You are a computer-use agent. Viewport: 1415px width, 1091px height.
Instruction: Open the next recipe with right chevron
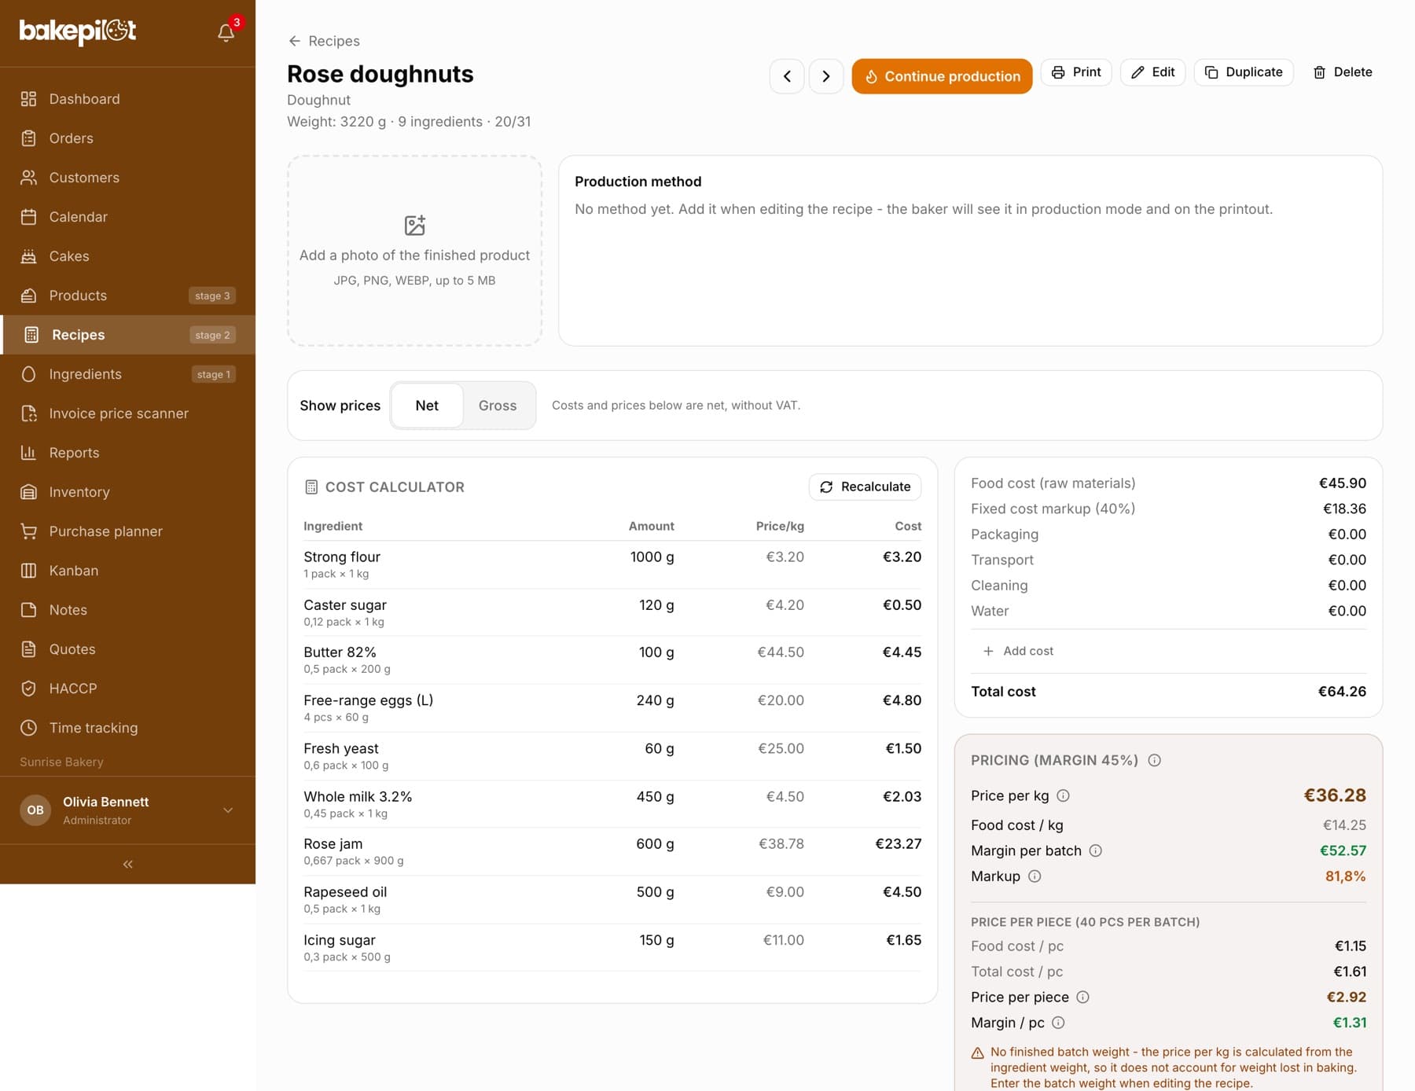point(826,76)
